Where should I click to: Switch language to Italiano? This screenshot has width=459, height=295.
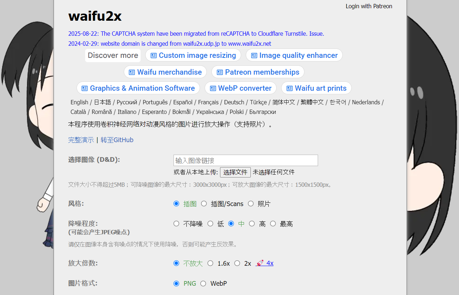pos(127,112)
